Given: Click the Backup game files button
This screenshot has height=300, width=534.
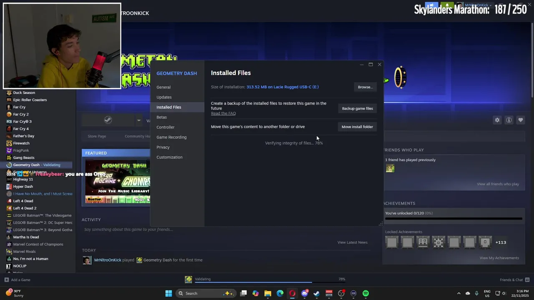Looking at the screenshot, I should coord(357,108).
